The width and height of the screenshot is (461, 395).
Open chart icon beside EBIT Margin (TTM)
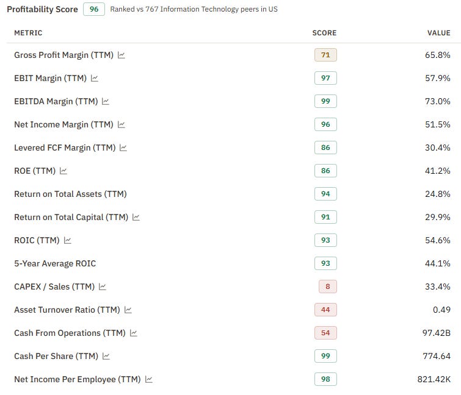click(x=95, y=78)
